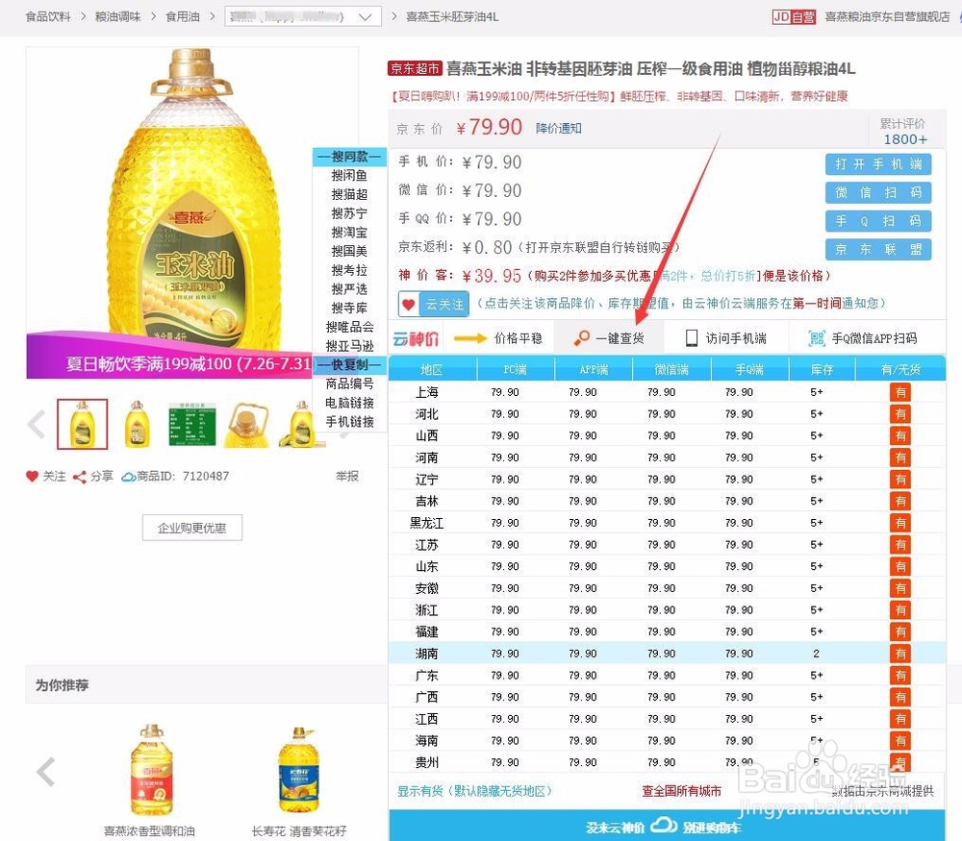Select 搜闲鱼 in the side menu

[349, 175]
